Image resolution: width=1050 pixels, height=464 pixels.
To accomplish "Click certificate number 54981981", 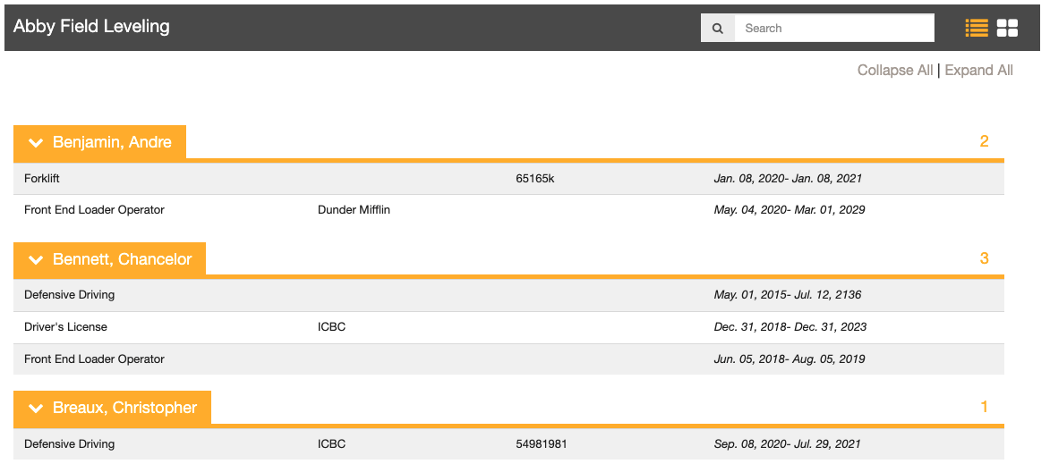I will coord(541,444).
